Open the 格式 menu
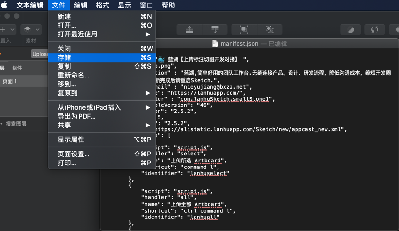The image size is (399, 231). pyautogui.click(x=102, y=5)
